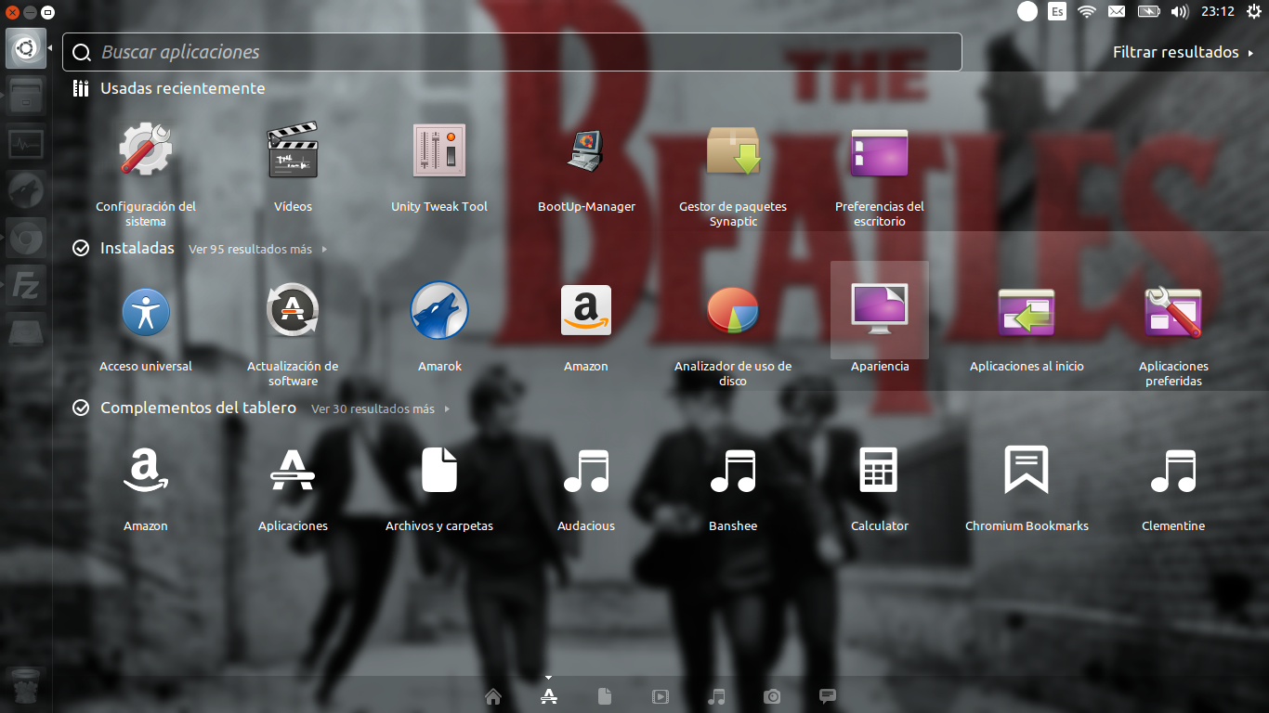Launch FileZilla from the launcher
This screenshot has width=1269, height=713.
[x=25, y=284]
